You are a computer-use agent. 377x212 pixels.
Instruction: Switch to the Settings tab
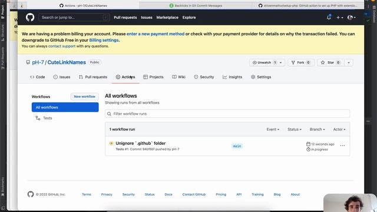(261, 77)
